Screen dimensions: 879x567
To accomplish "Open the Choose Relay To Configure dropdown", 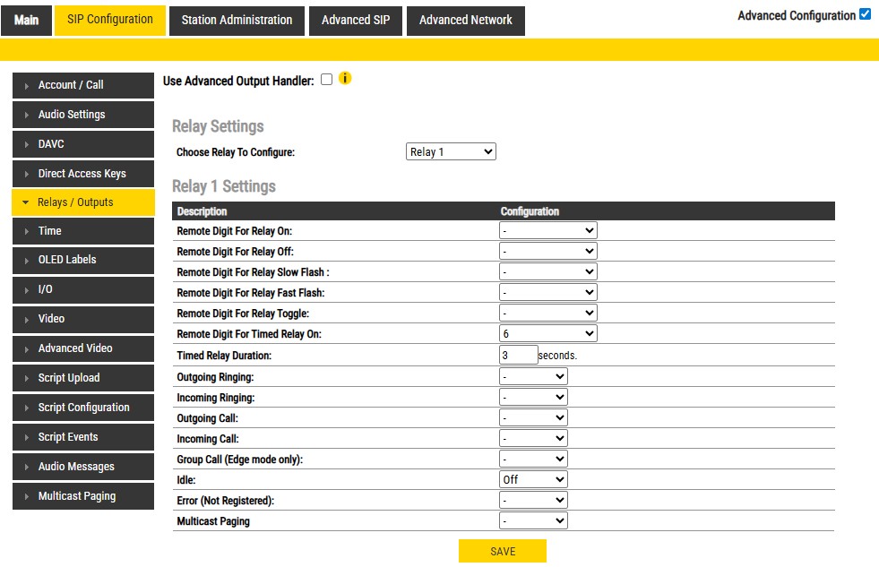I will (x=451, y=152).
